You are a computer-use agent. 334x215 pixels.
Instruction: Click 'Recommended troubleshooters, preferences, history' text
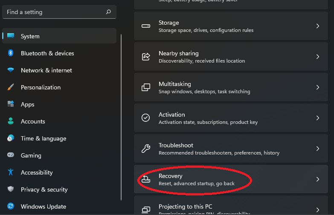point(219,153)
